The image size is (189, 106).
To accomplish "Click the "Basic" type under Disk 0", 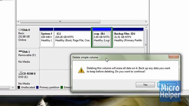I will pyautogui.click(x=21, y=33).
